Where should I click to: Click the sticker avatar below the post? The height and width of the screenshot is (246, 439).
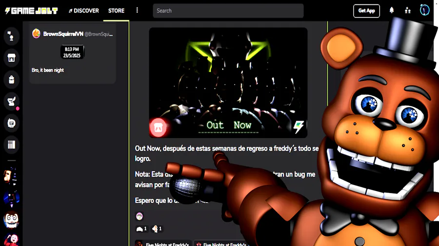click(x=140, y=216)
